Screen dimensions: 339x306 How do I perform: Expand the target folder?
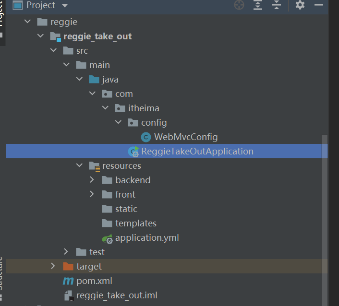pos(53,266)
